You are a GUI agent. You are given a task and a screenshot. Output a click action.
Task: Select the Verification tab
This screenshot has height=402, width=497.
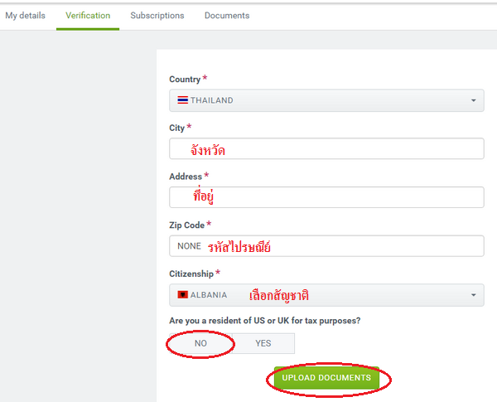pyautogui.click(x=88, y=16)
